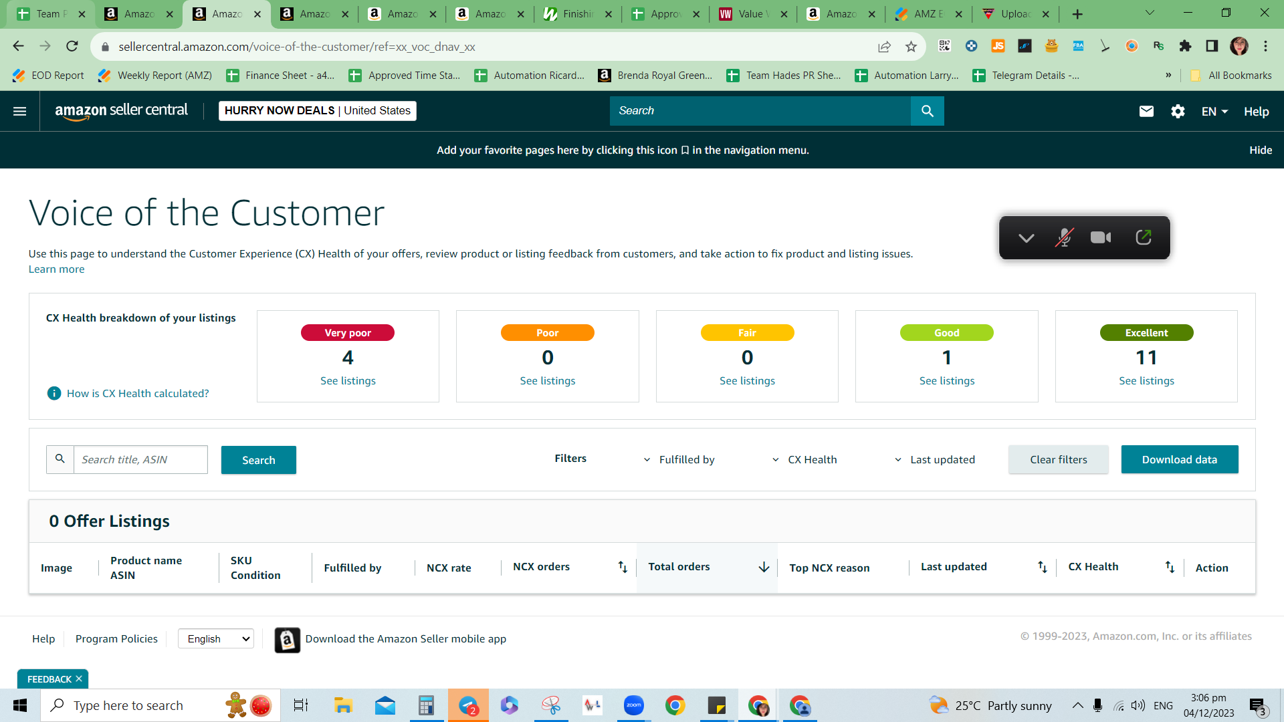Expand the CX Health filter
The image size is (1284, 722).
(804, 460)
